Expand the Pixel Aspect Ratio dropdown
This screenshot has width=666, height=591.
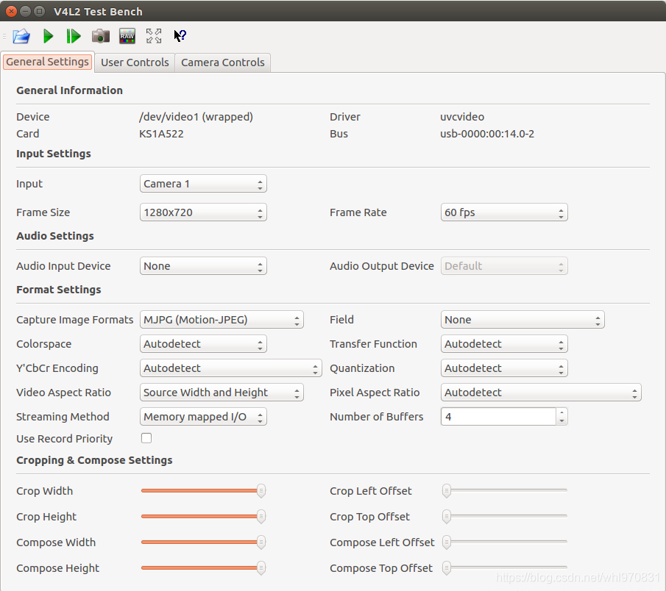(x=541, y=392)
